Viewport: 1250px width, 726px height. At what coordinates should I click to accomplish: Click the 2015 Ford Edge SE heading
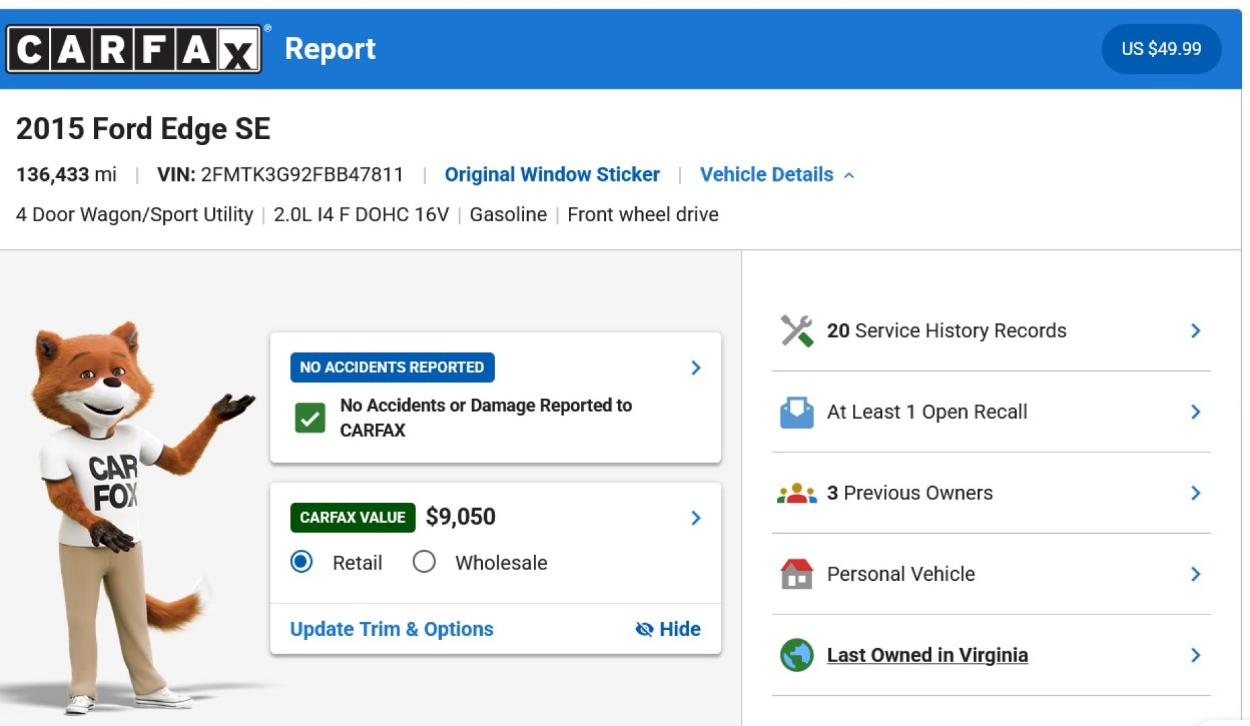tap(143, 128)
